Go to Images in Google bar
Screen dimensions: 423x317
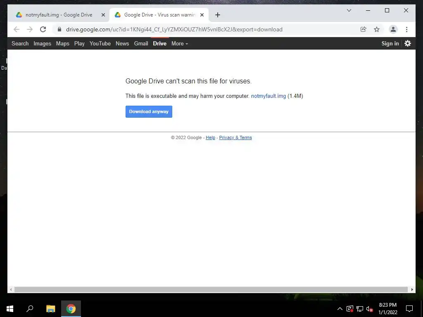[42, 43]
